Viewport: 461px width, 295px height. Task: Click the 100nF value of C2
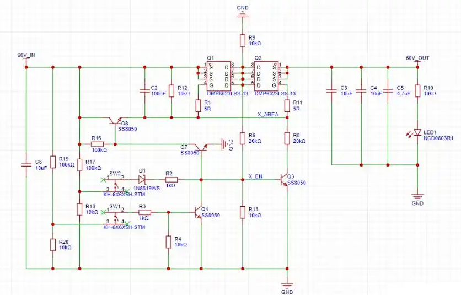click(158, 94)
